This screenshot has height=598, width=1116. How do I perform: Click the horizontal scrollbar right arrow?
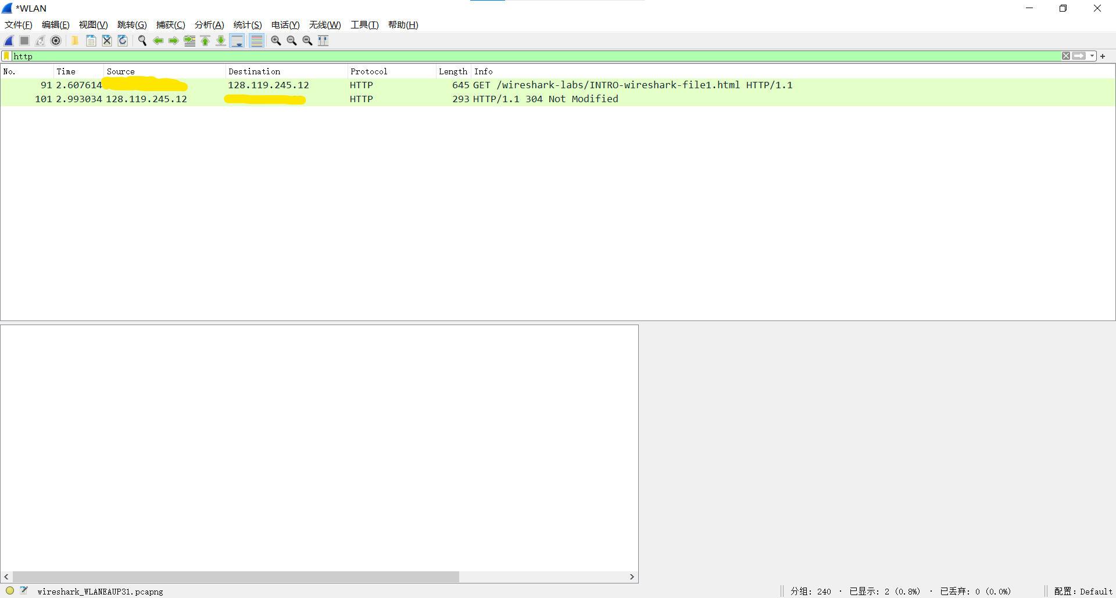point(632,577)
